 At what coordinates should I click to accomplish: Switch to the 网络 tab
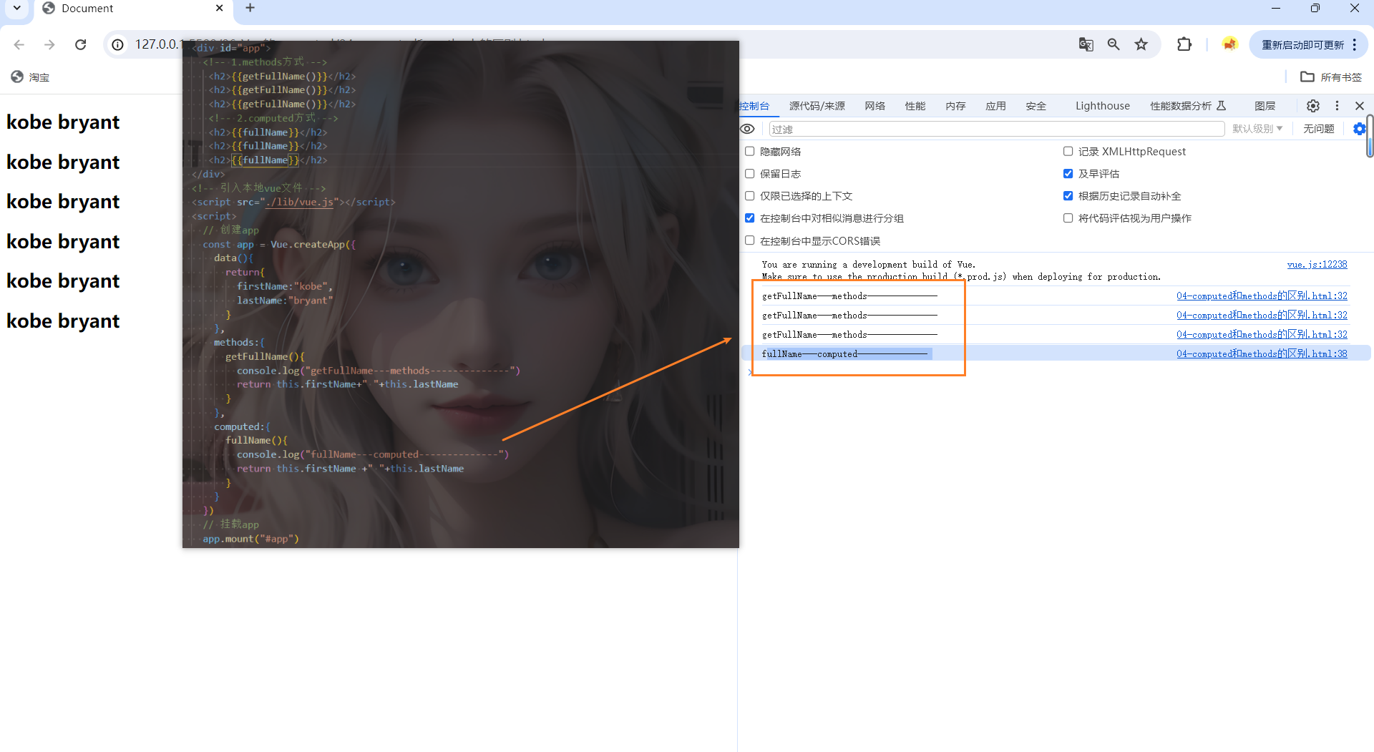click(875, 106)
